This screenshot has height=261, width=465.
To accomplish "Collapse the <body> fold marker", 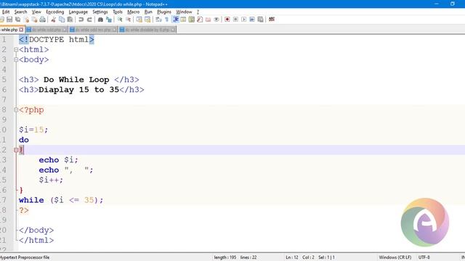I will pyautogui.click(x=16, y=59).
